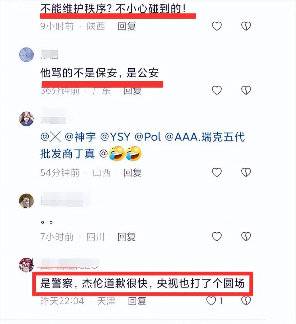Image resolution: width=296 pixels, height=324 pixels.
Task: Reply to the 7小时前 Sichuan comment
Action: (x=127, y=237)
